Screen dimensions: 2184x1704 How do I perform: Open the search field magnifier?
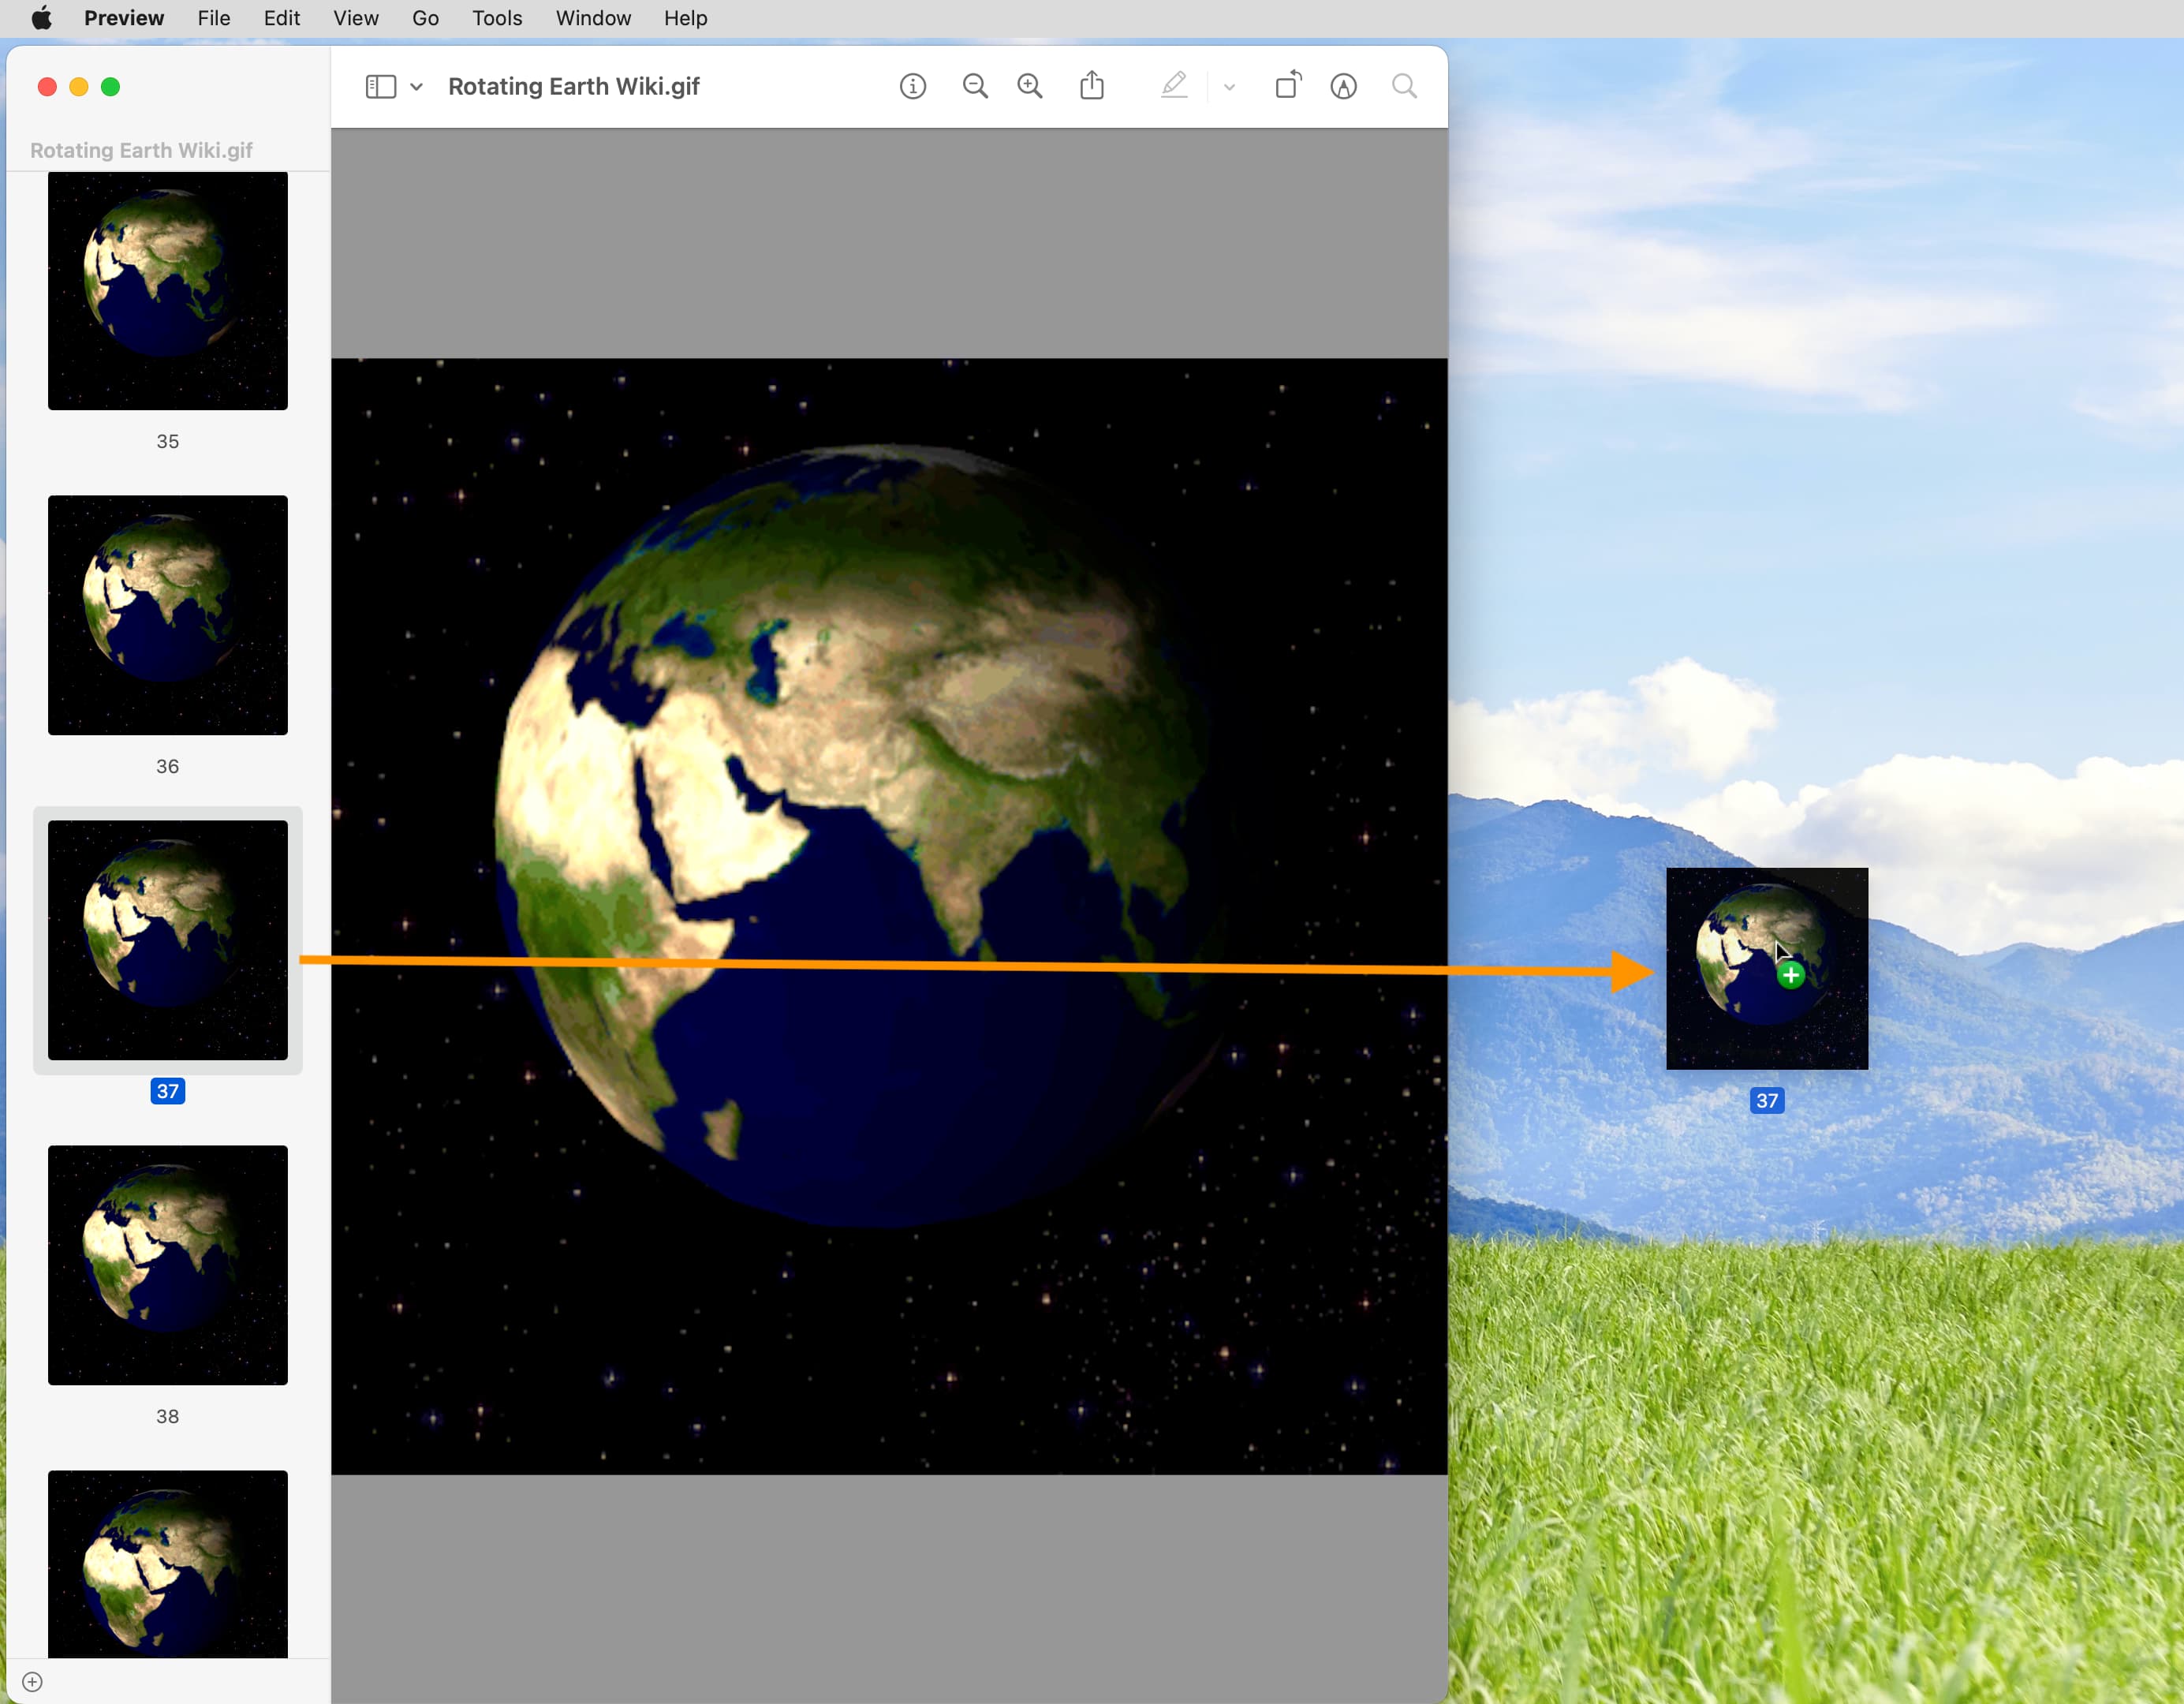pos(1404,87)
